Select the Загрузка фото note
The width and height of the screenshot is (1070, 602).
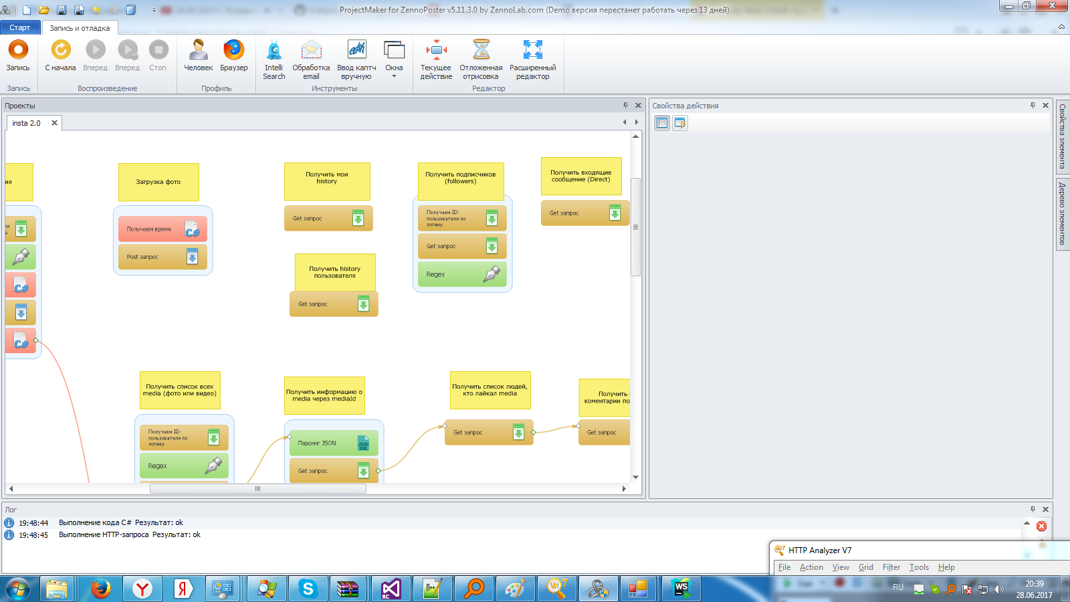tap(158, 182)
